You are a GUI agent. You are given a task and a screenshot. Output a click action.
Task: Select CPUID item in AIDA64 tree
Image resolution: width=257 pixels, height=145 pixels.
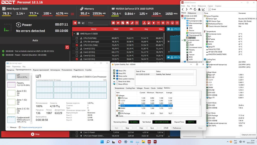point(190,45)
